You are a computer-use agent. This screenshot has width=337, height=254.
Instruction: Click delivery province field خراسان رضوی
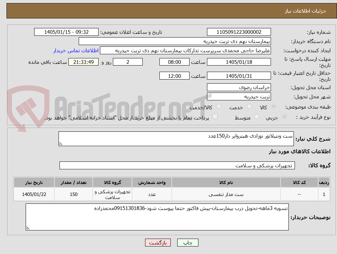click(x=239, y=87)
